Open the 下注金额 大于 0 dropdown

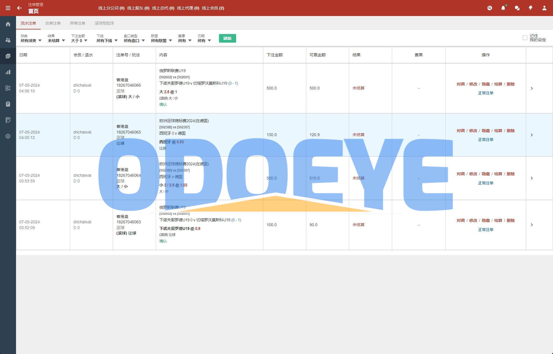coord(79,38)
